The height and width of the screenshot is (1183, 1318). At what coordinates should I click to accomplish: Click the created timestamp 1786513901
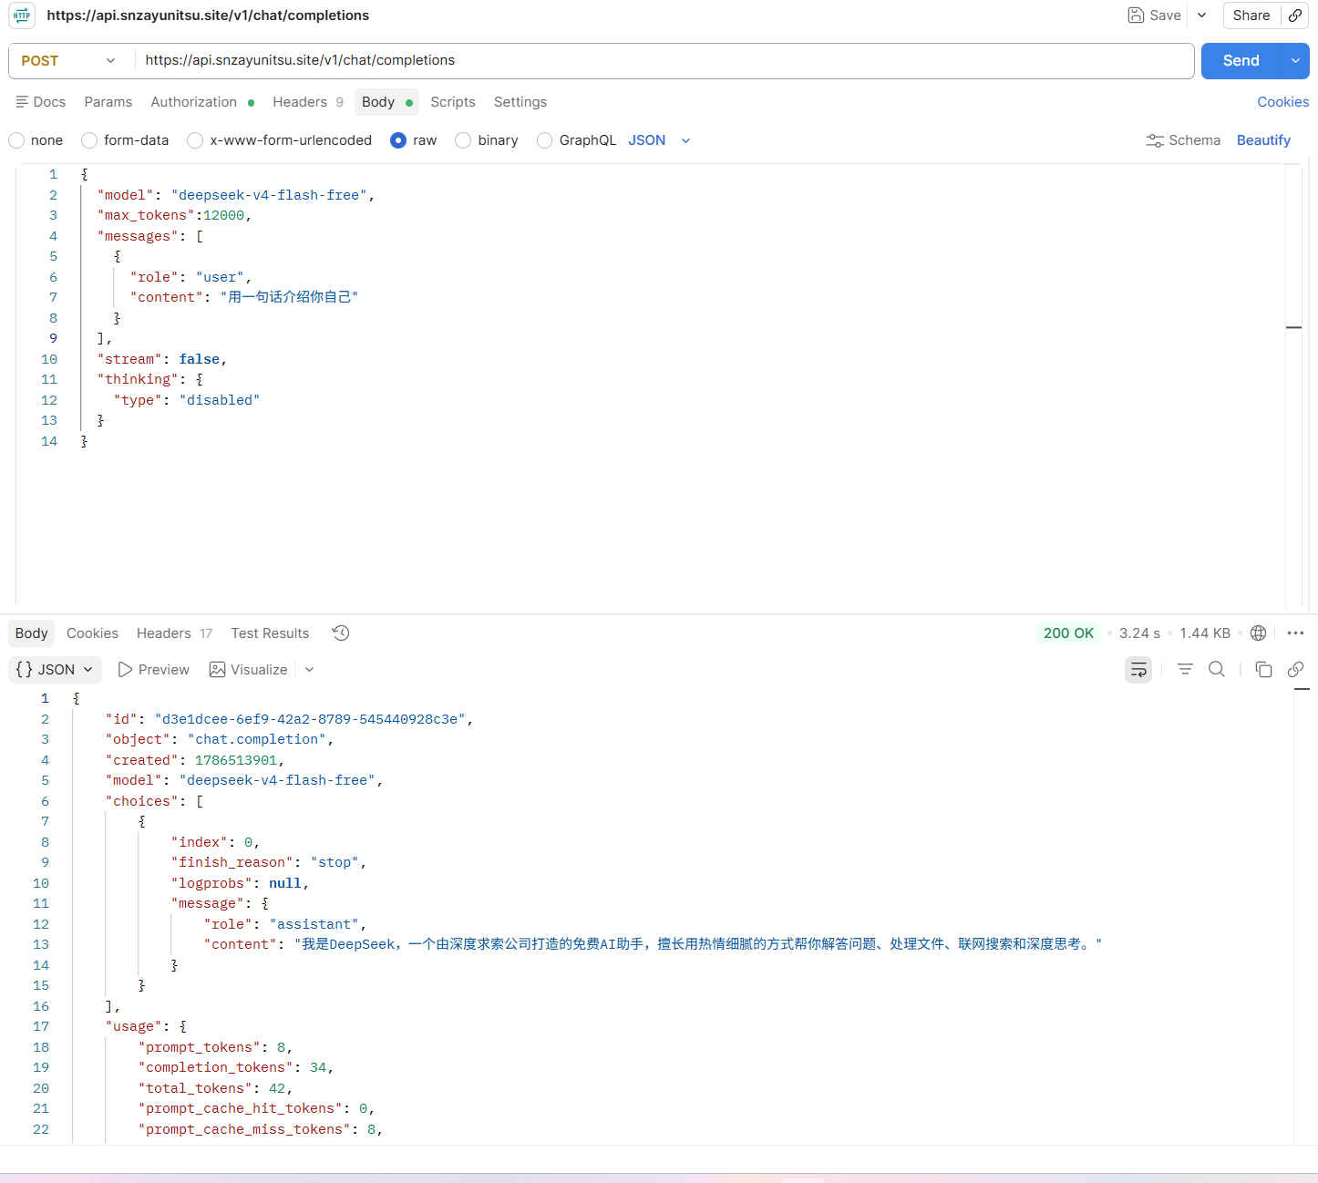click(236, 760)
